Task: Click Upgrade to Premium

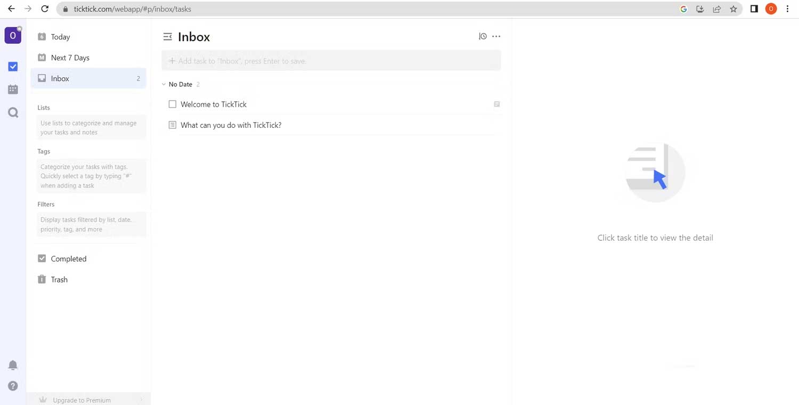Action: [x=81, y=400]
